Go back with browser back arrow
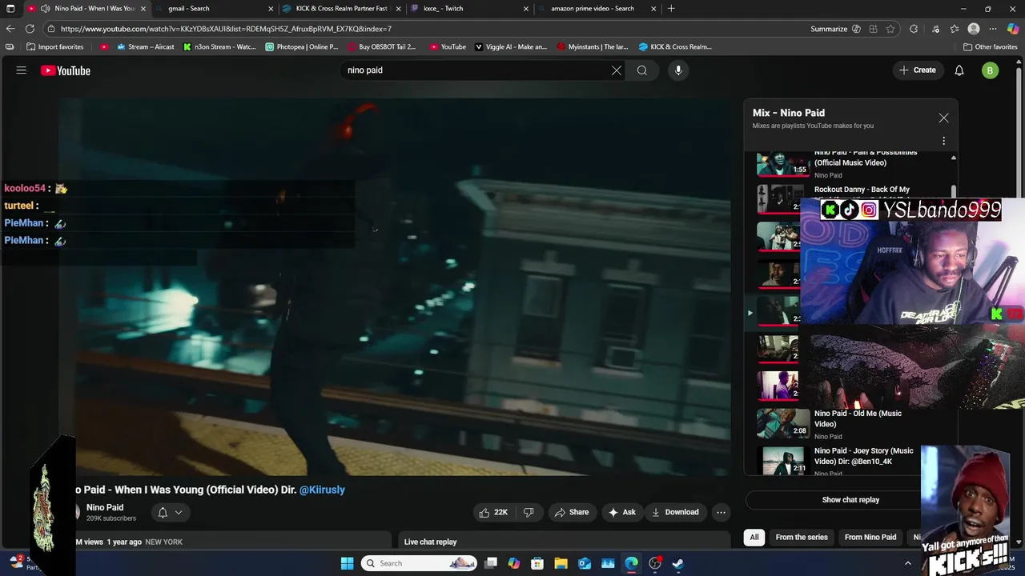The width and height of the screenshot is (1025, 576). point(10,29)
